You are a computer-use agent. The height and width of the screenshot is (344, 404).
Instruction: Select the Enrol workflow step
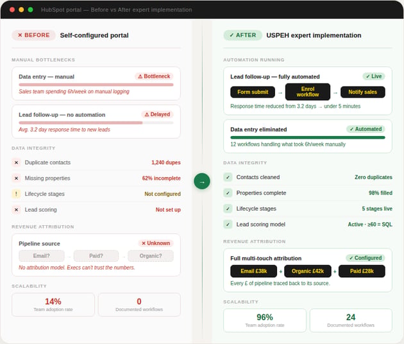[308, 92]
